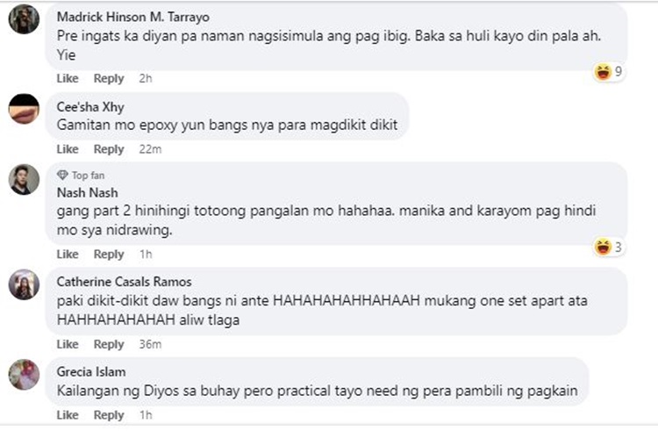Click the Top fan diamond badge icon
The height and width of the screenshot is (431, 658).
click(62, 175)
